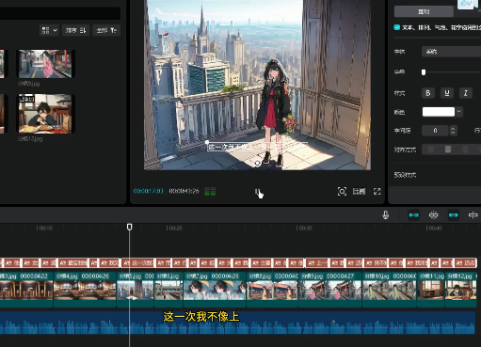
Task: Select the 分镜3.jpg clip on the timeline
Action: pos(26,290)
